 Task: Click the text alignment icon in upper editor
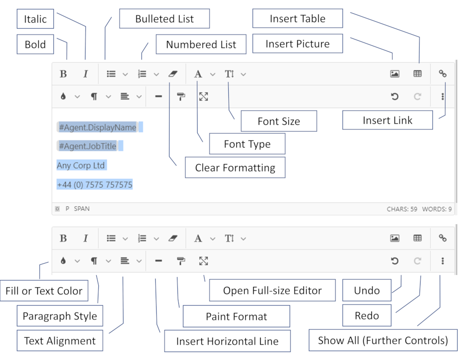pyautogui.click(x=125, y=96)
